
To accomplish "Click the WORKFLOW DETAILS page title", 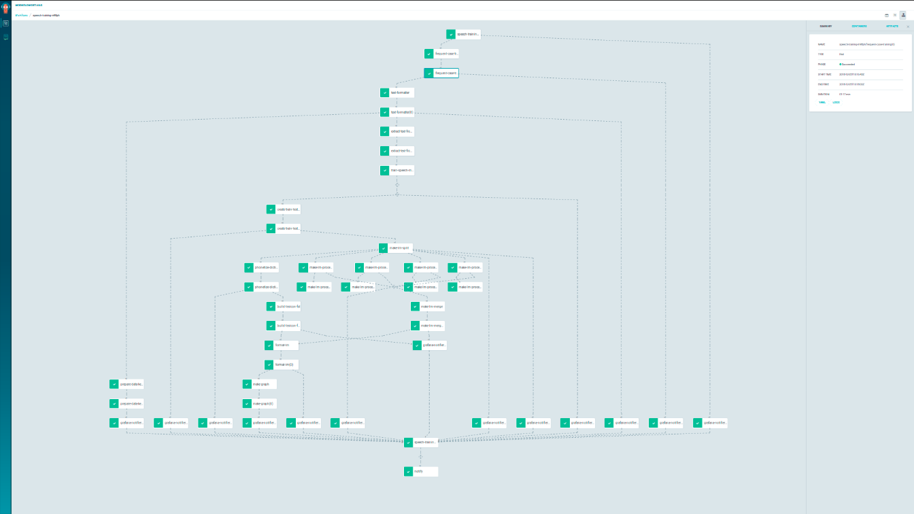I will [29, 5].
